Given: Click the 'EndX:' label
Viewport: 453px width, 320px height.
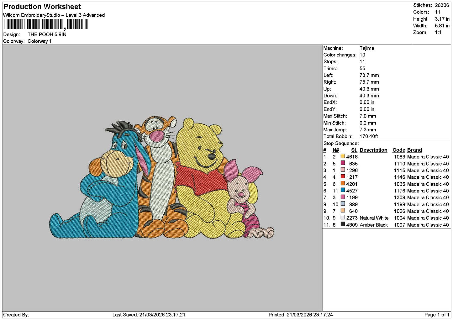Looking at the screenshot, I should [x=330, y=102].
